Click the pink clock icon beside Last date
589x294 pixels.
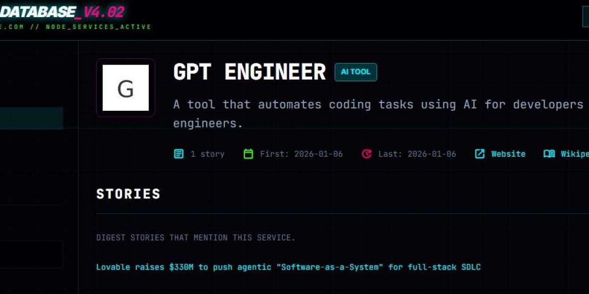[x=367, y=154]
